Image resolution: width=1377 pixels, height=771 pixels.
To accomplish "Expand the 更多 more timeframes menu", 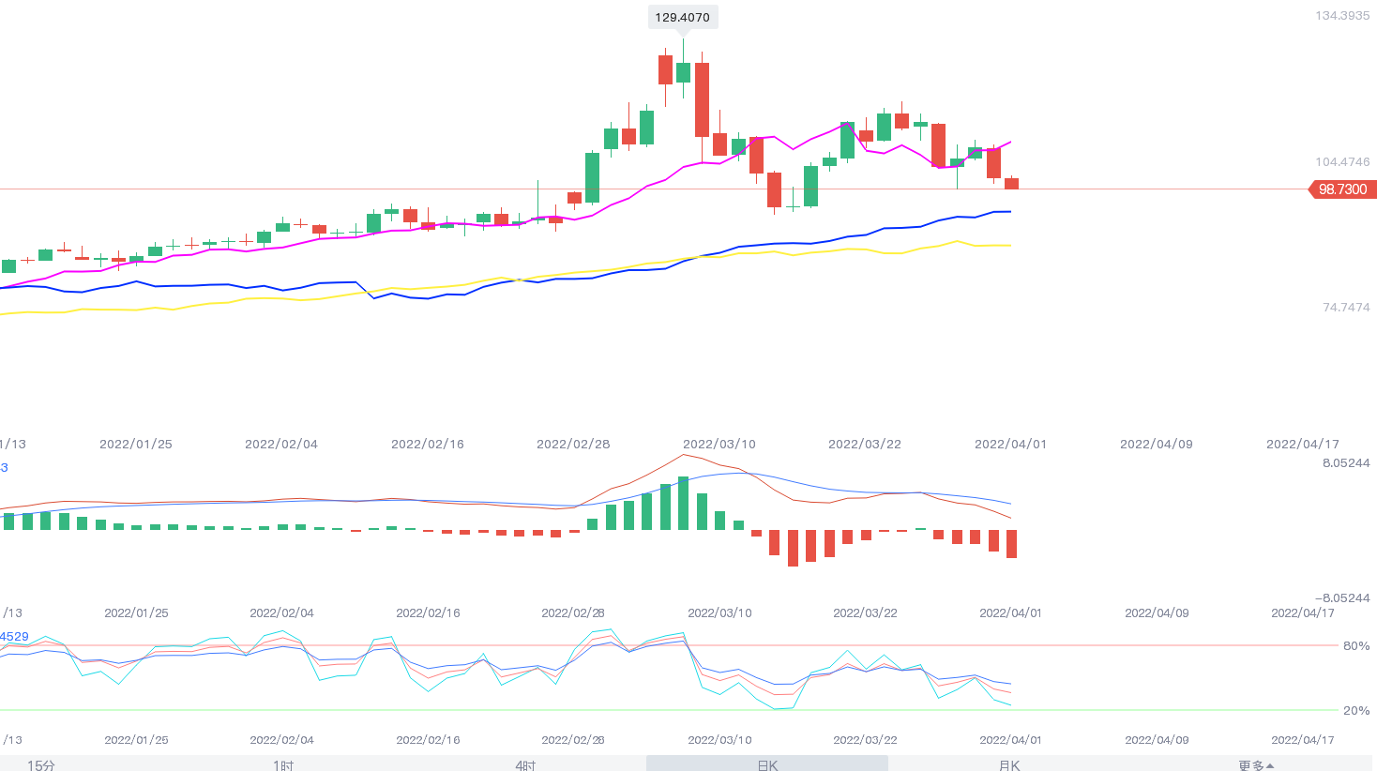I will (x=1256, y=764).
